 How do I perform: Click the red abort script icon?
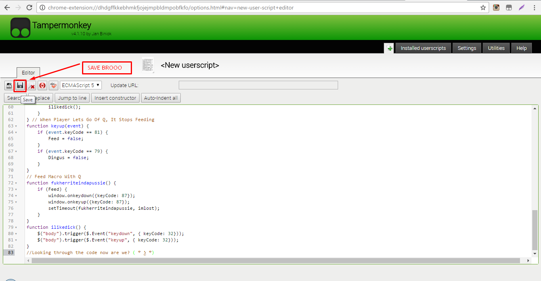click(42, 85)
